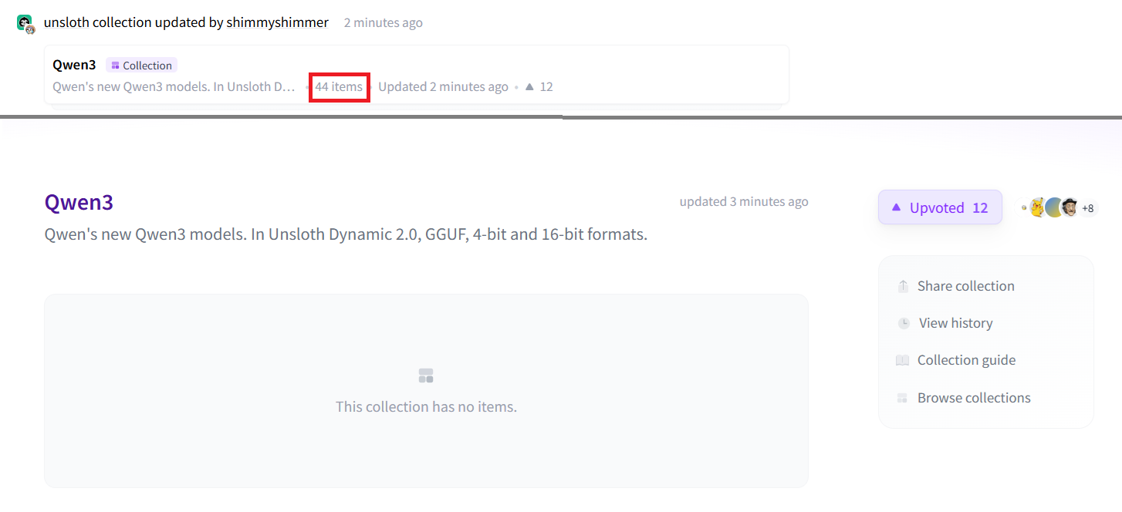The image size is (1122, 512).
Task: Click the upvote triangle in the Qwen3 card
Action: click(x=529, y=87)
